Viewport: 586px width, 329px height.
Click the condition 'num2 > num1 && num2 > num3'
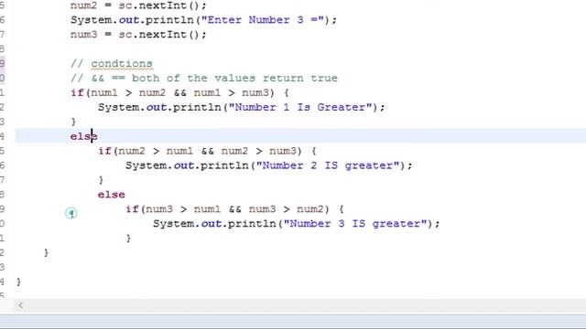[207, 151]
